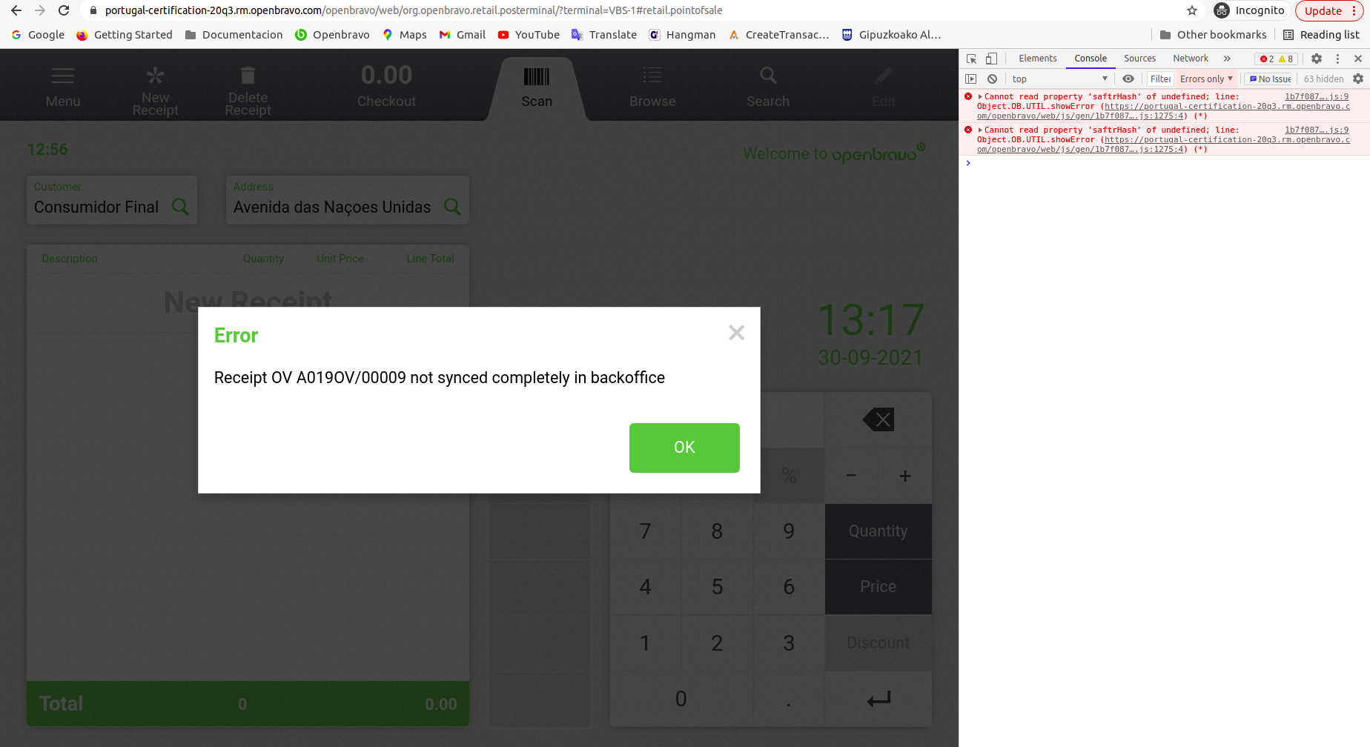Clear the DevTools console
1370x747 pixels.
pyautogui.click(x=992, y=79)
